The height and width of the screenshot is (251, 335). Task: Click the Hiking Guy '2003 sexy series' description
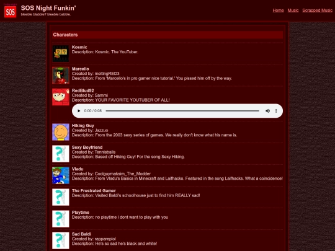166,135
